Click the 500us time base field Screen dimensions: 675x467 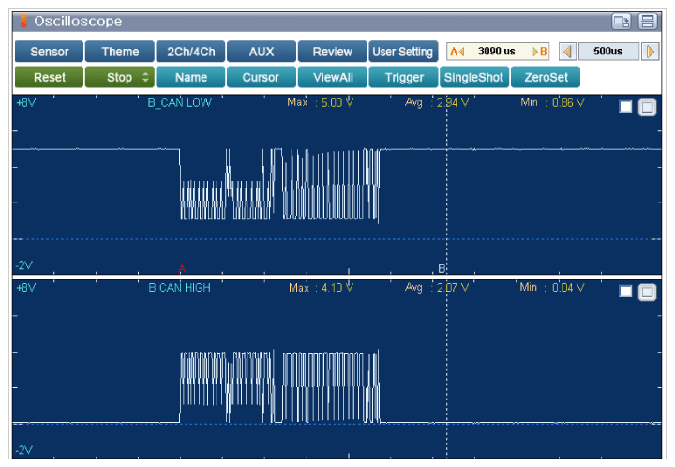pyautogui.click(x=608, y=52)
